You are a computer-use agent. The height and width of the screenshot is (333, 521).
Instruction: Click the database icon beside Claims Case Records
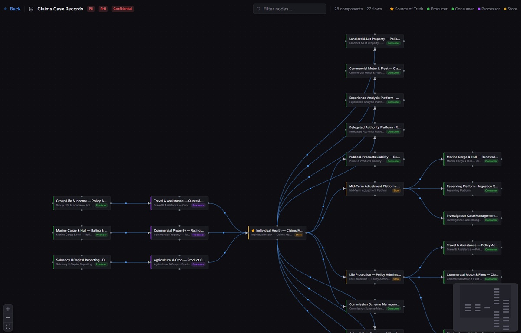click(x=31, y=9)
